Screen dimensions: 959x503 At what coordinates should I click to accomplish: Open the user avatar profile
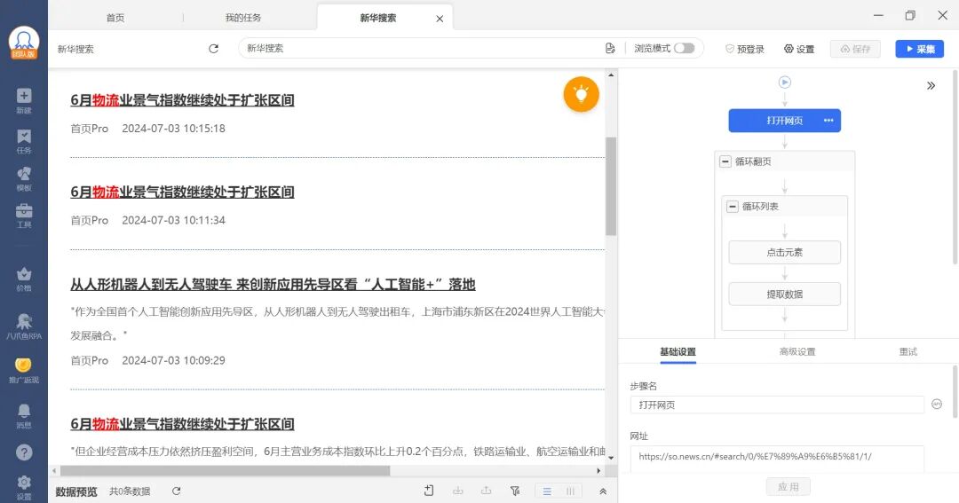(24, 43)
